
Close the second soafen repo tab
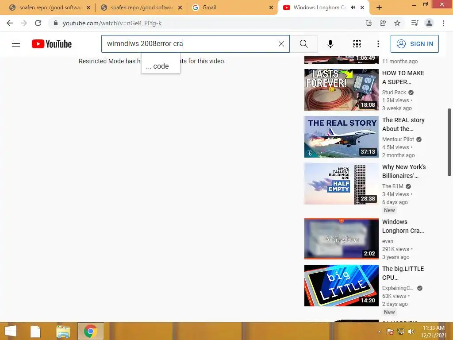click(180, 8)
